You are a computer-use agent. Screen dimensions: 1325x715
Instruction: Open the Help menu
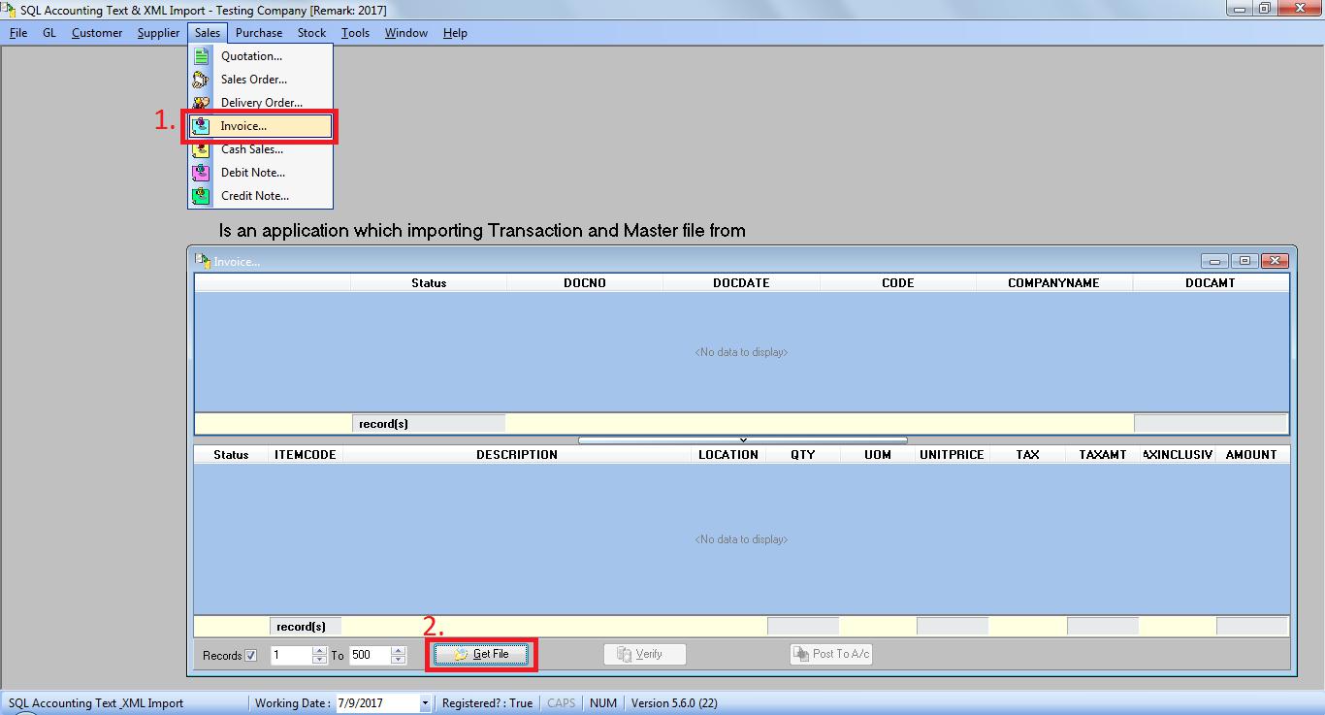tap(455, 32)
